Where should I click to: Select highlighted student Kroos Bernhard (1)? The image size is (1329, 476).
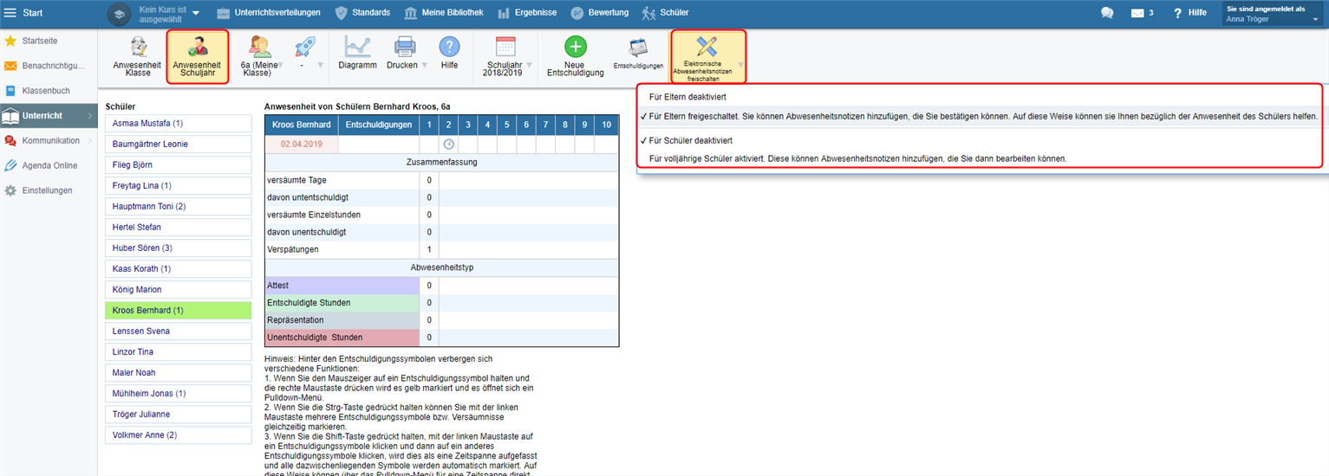point(178,310)
